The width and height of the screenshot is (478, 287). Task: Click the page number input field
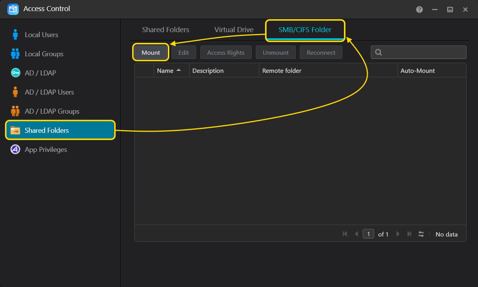tap(368, 234)
